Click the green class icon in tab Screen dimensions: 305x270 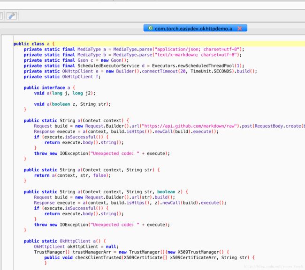pyautogui.click(x=150, y=28)
